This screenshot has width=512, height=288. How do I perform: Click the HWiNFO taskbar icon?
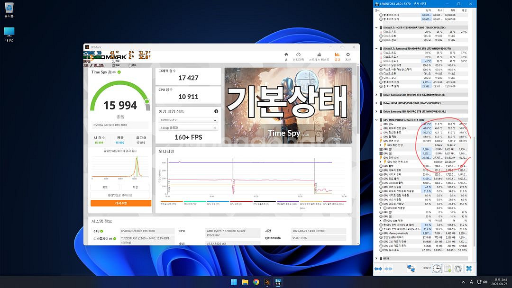tap(278, 282)
